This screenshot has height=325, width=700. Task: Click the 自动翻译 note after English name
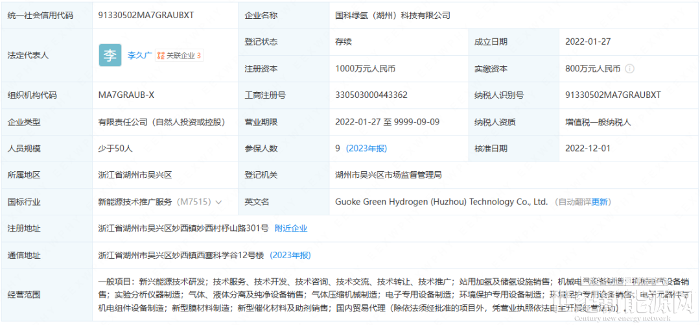point(573,202)
